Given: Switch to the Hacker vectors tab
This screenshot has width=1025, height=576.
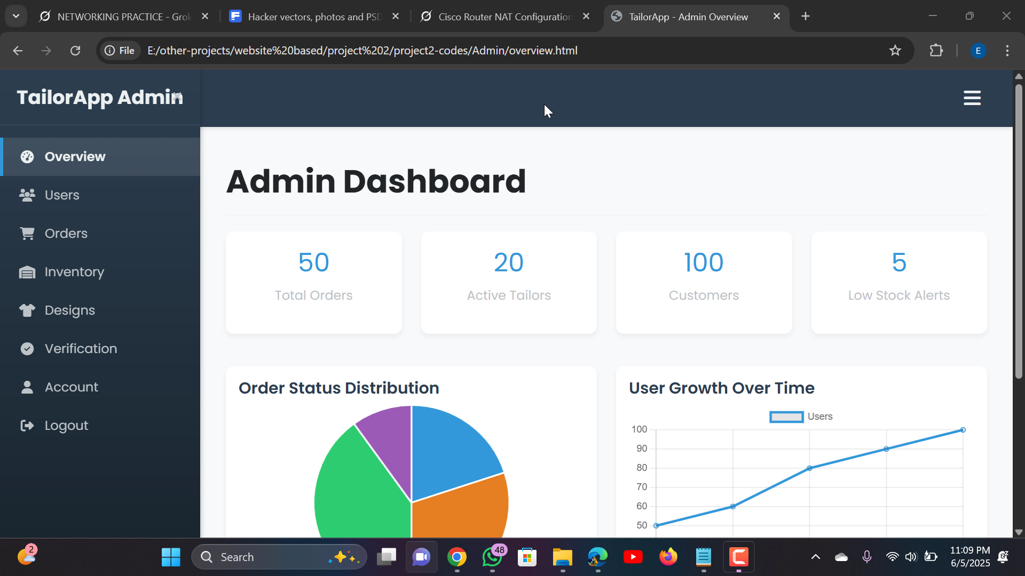Looking at the screenshot, I should tap(314, 17).
